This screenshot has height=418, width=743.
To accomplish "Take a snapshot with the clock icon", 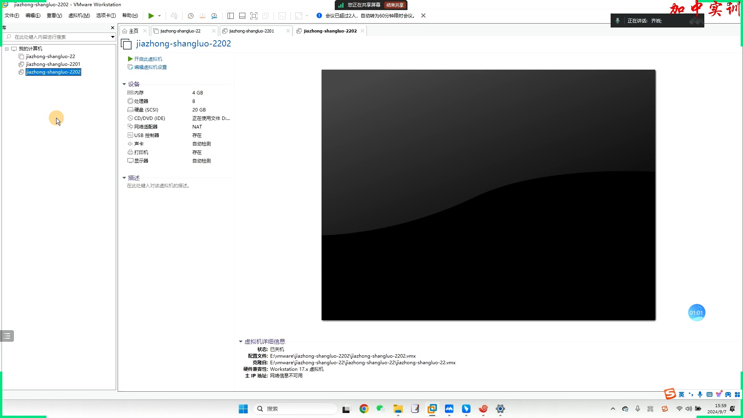I will coord(190,16).
